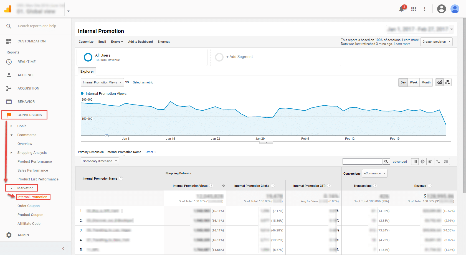Click the advanced filter link
Image resolution: width=466 pixels, height=255 pixels.
(x=400, y=162)
